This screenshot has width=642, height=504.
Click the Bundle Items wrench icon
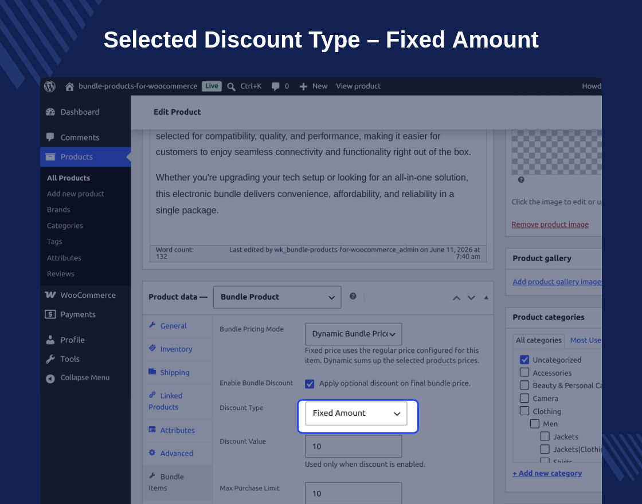[152, 476]
